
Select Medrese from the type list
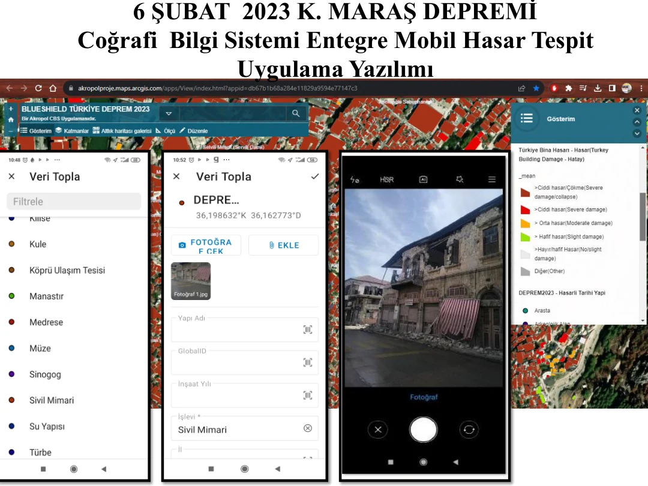pyautogui.click(x=46, y=322)
